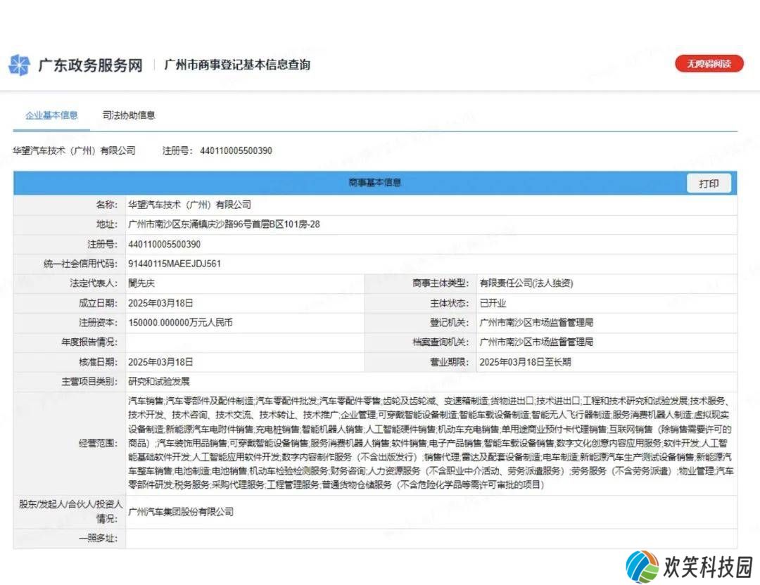This screenshot has width=760, height=585.
Task: Click the 年度报告情况: row label
Action: coord(89,342)
